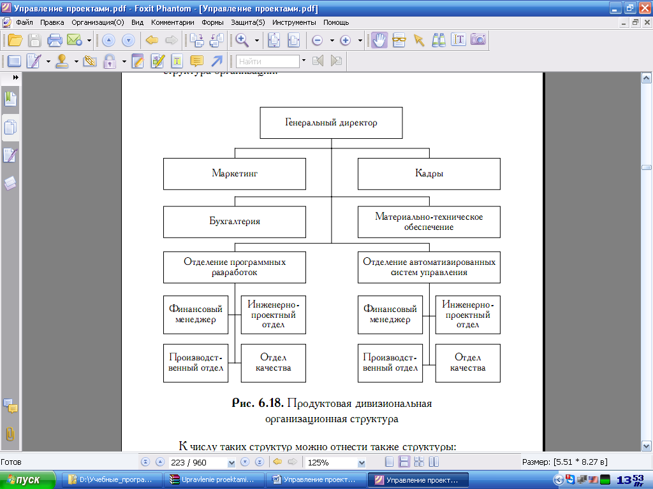Select the Stamp tool
This screenshot has width=653, height=489.
click(x=62, y=61)
